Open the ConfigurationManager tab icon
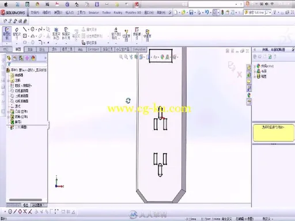 pyautogui.click(x=21, y=58)
